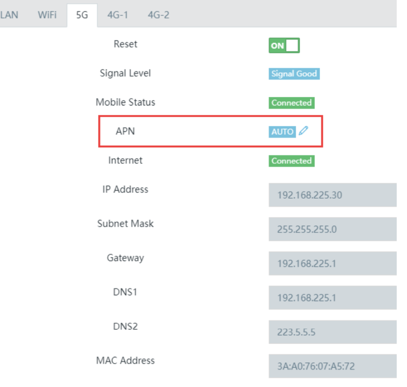This screenshot has width=407, height=387.
Task: Select the DNS1 input field
Action: tap(332, 298)
